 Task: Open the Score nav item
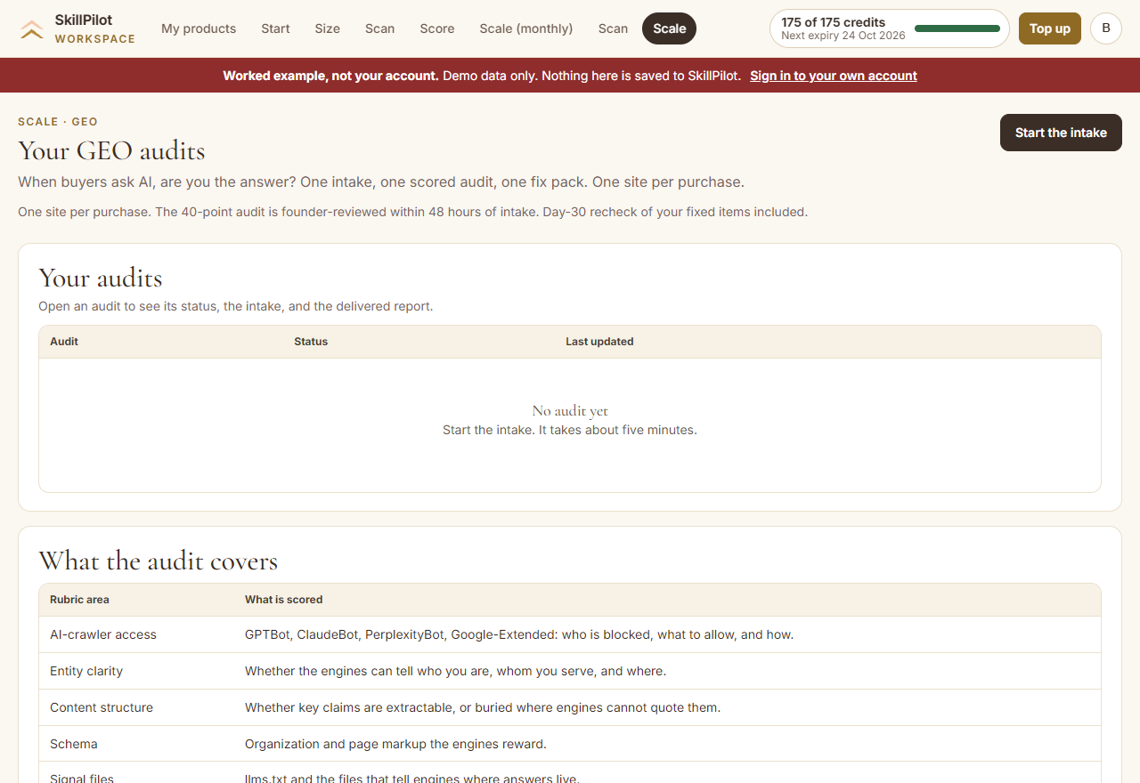437,28
